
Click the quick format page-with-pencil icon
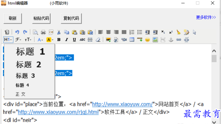(186, 32)
